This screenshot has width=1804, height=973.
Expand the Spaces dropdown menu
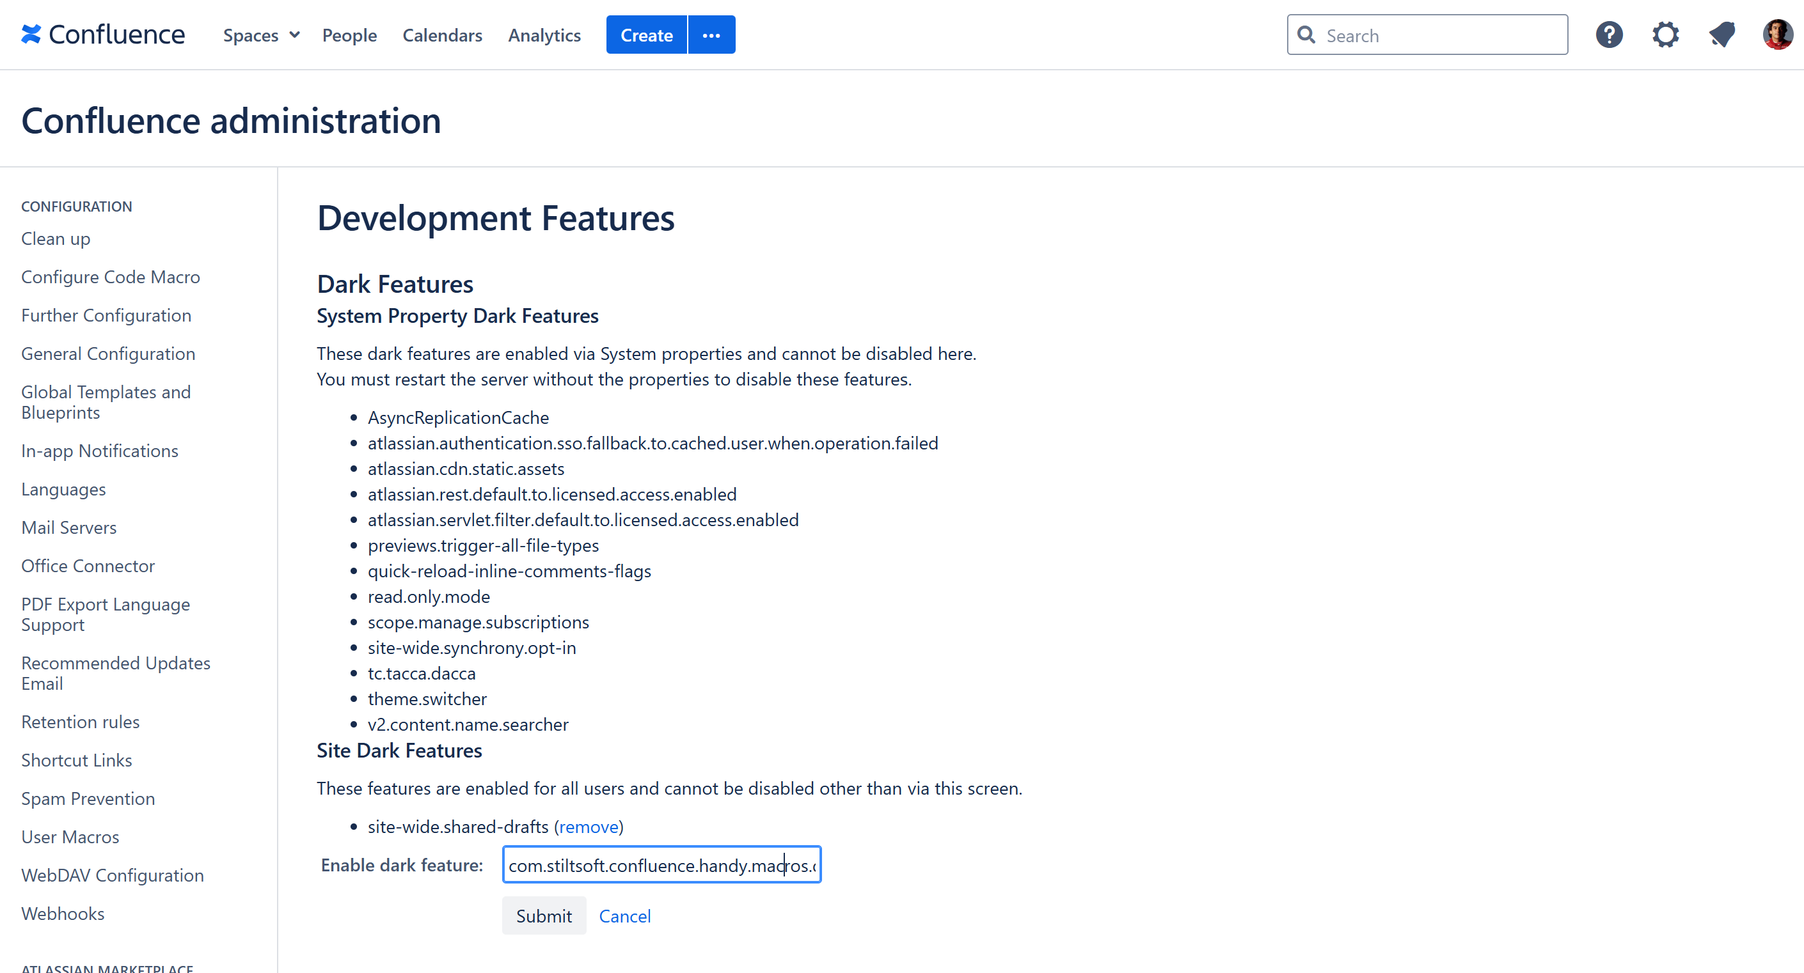point(261,35)
